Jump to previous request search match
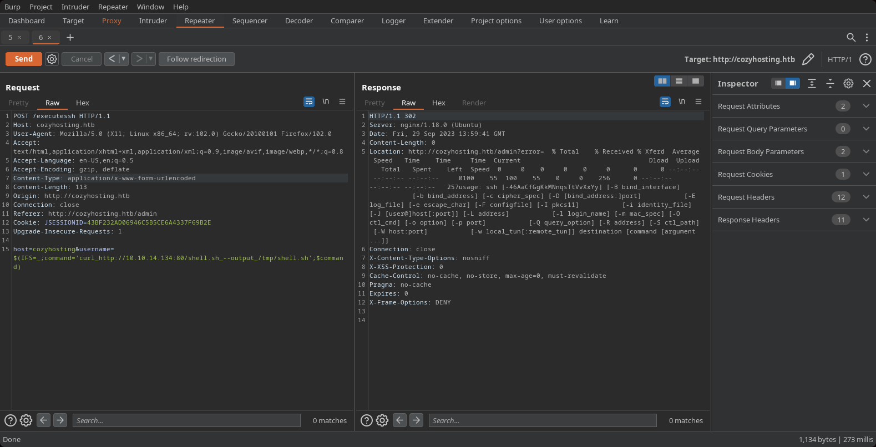The image size is (876, 447). point(43,420)
